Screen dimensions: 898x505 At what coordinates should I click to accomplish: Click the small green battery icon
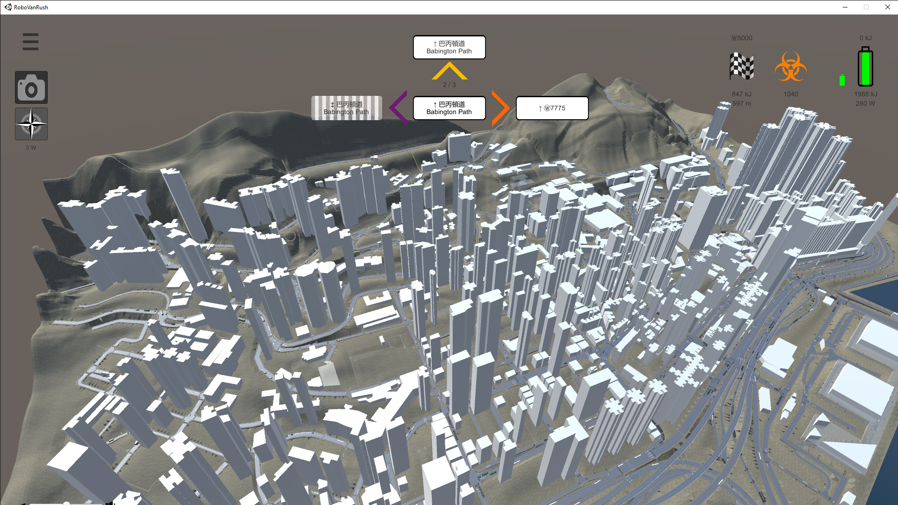842,80
